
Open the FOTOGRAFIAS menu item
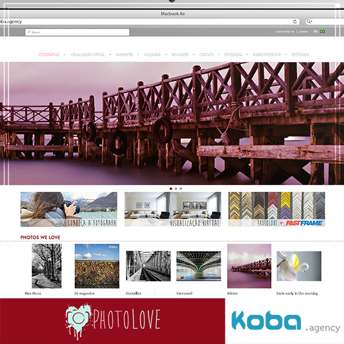pyautogui.click(x=49, y=55)
